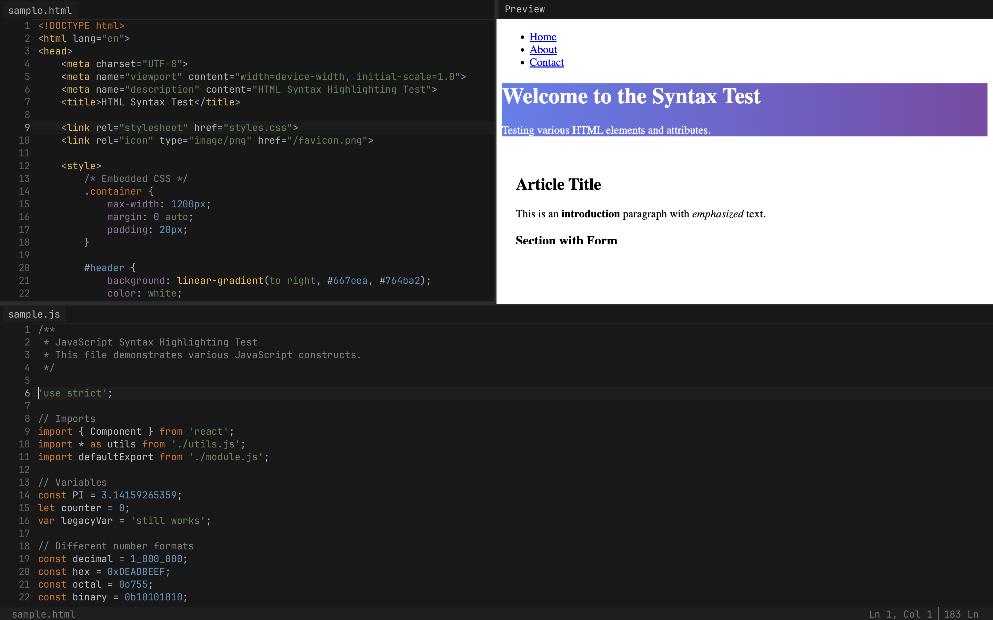
Task: Click 'JavaScript Syntax Highlighting Test' comment line
Action: [x=150, y=342]
